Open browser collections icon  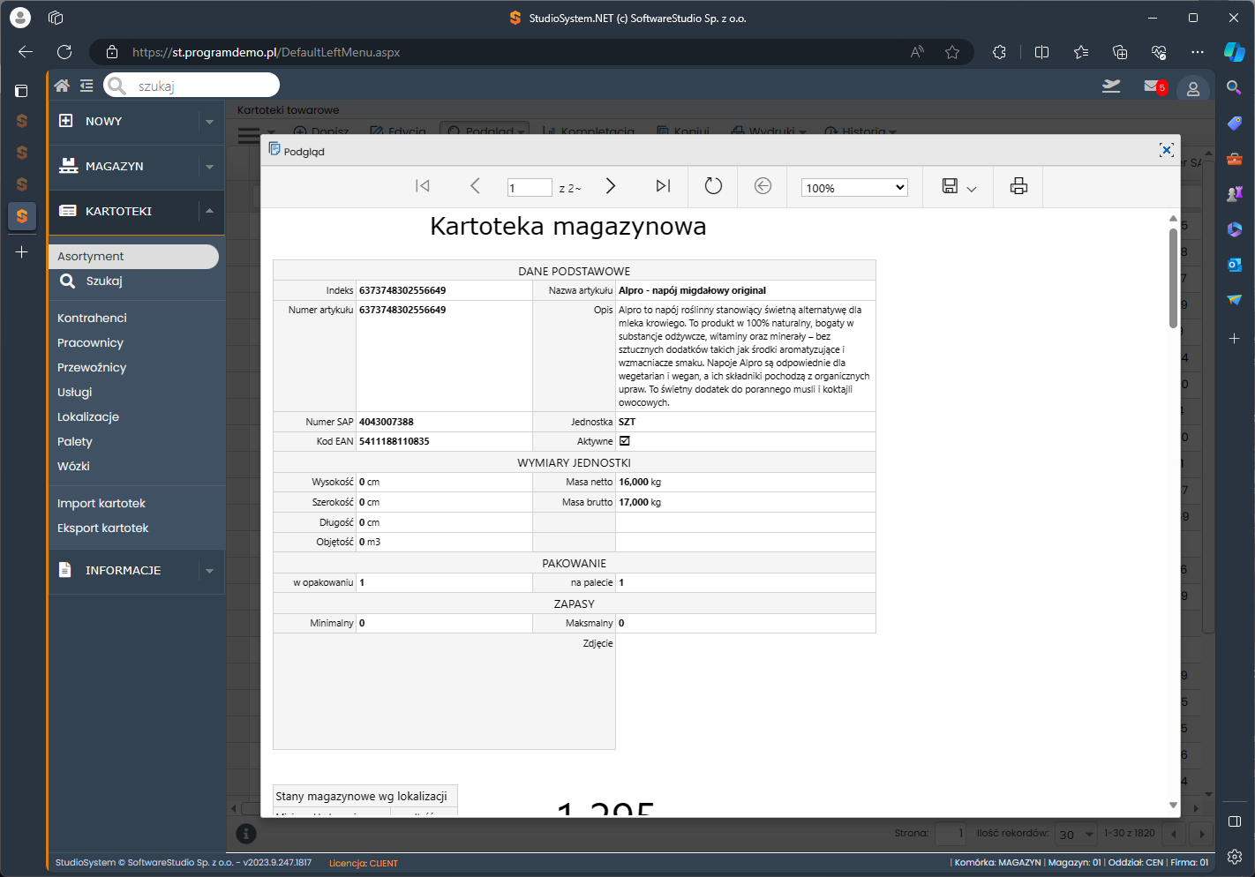tap(1120, 52)
